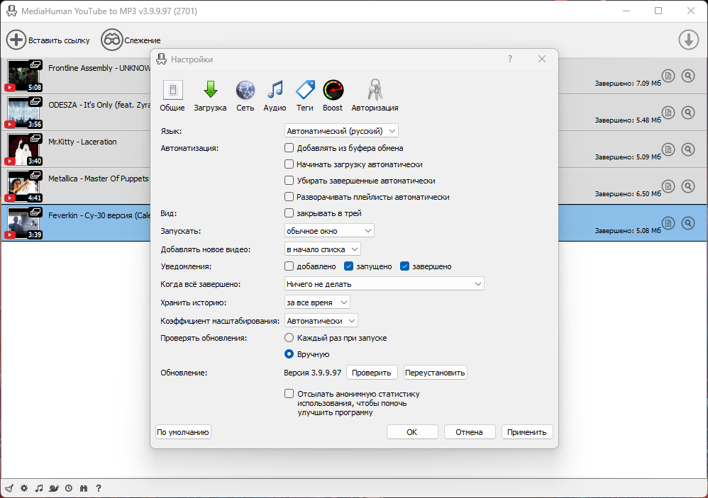The width and height of the screenshot is (708, 498).
Task: Click file icon on Mr.Kitty row
Action: (668, 149)
